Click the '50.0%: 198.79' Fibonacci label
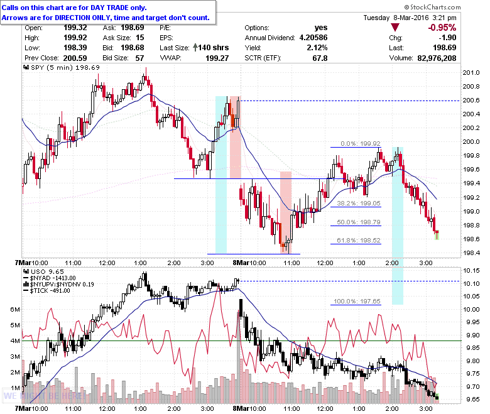 tap(359, 222)
